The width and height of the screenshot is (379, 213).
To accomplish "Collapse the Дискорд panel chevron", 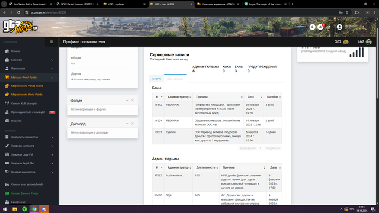I will tap(127, 124).
